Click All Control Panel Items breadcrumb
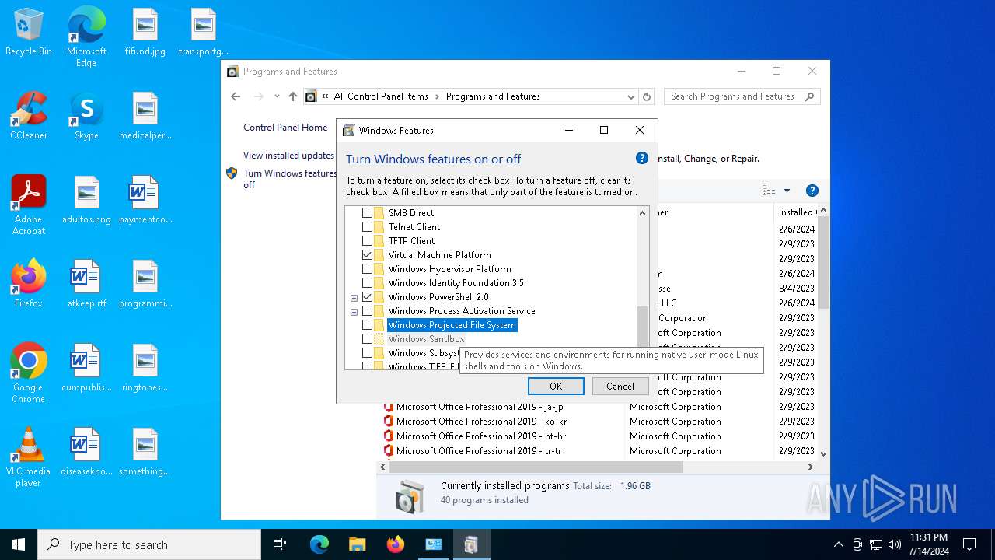Image resolution: width=995 pixels, height=560 pixels. pyautogui.click(x=381, y=96)
